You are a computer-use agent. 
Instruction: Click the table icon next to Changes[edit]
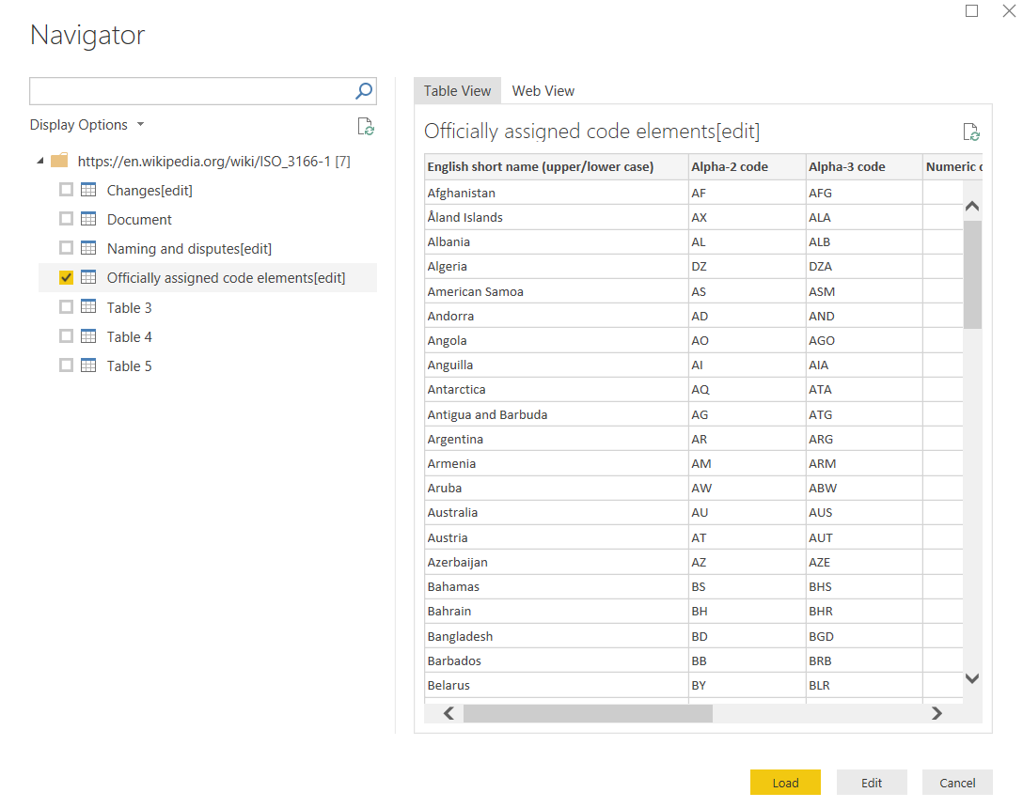tap(88, 190)
